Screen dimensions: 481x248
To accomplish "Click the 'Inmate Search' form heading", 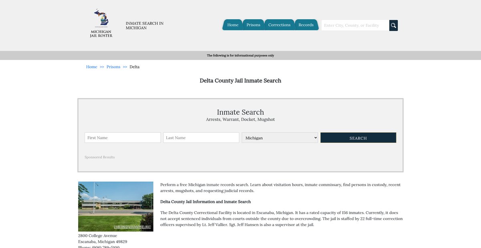I will tap(240, 112).
